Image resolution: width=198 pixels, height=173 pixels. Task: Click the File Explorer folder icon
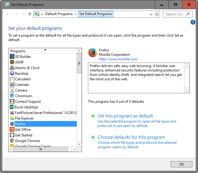point(12,118)
